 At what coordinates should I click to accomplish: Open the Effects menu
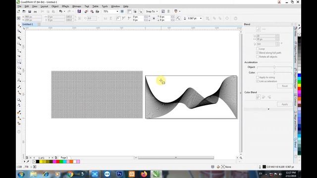coord(65,6)
